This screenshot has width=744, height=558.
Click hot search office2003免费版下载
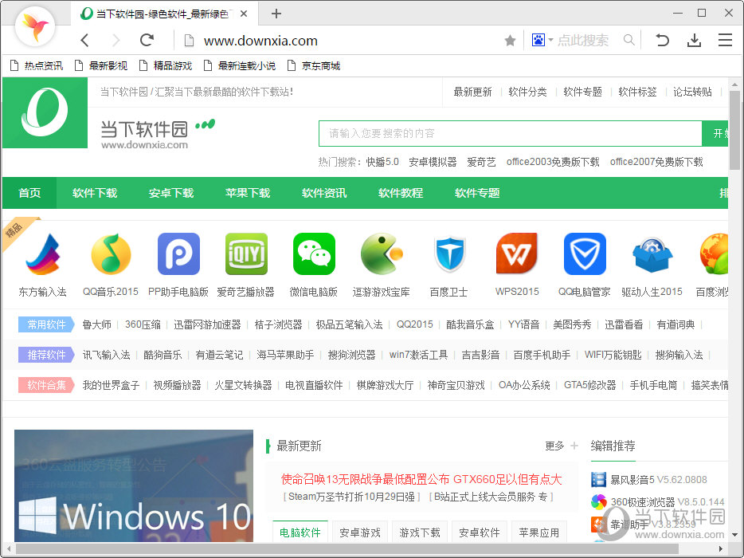(553, 162)
